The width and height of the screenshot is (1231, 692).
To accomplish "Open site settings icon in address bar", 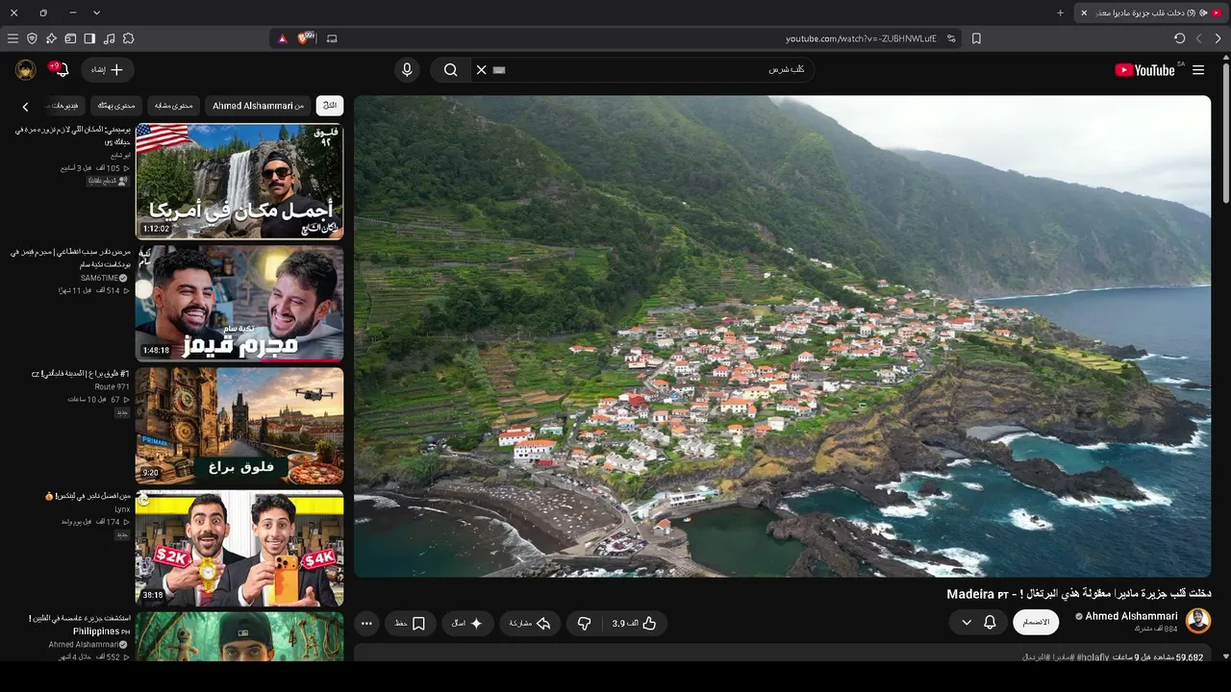I will tap(951, 38).
